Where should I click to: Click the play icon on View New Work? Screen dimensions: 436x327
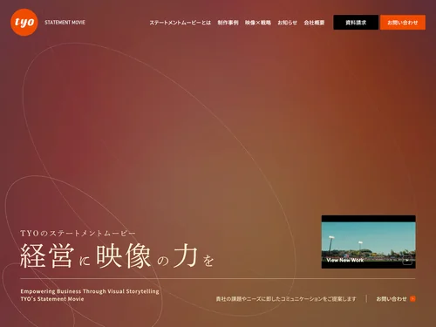[x=407, y=260]
